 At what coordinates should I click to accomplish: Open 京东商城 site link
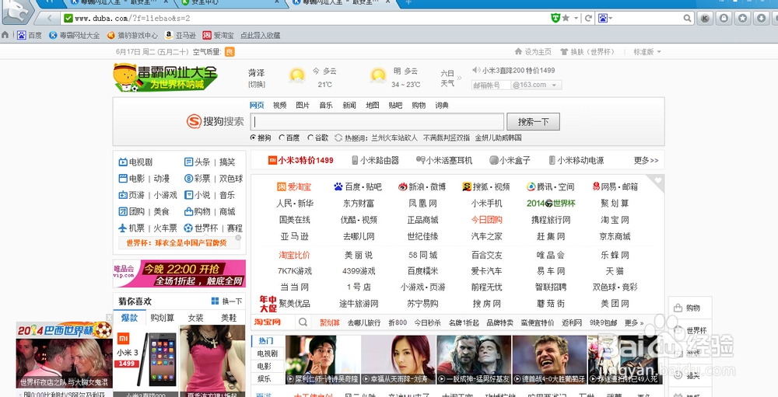click(615, 236)
